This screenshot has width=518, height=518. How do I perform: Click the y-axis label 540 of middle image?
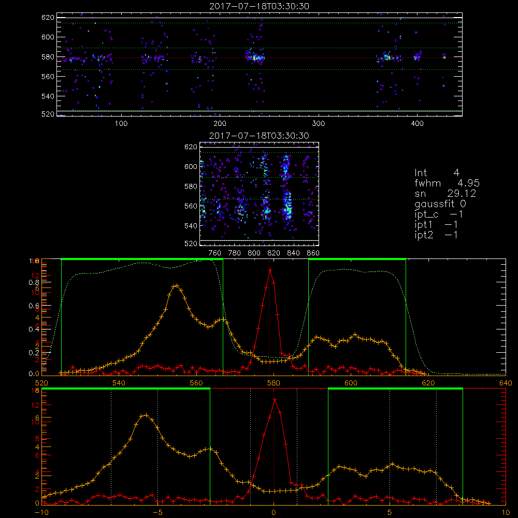coord(191,226)
